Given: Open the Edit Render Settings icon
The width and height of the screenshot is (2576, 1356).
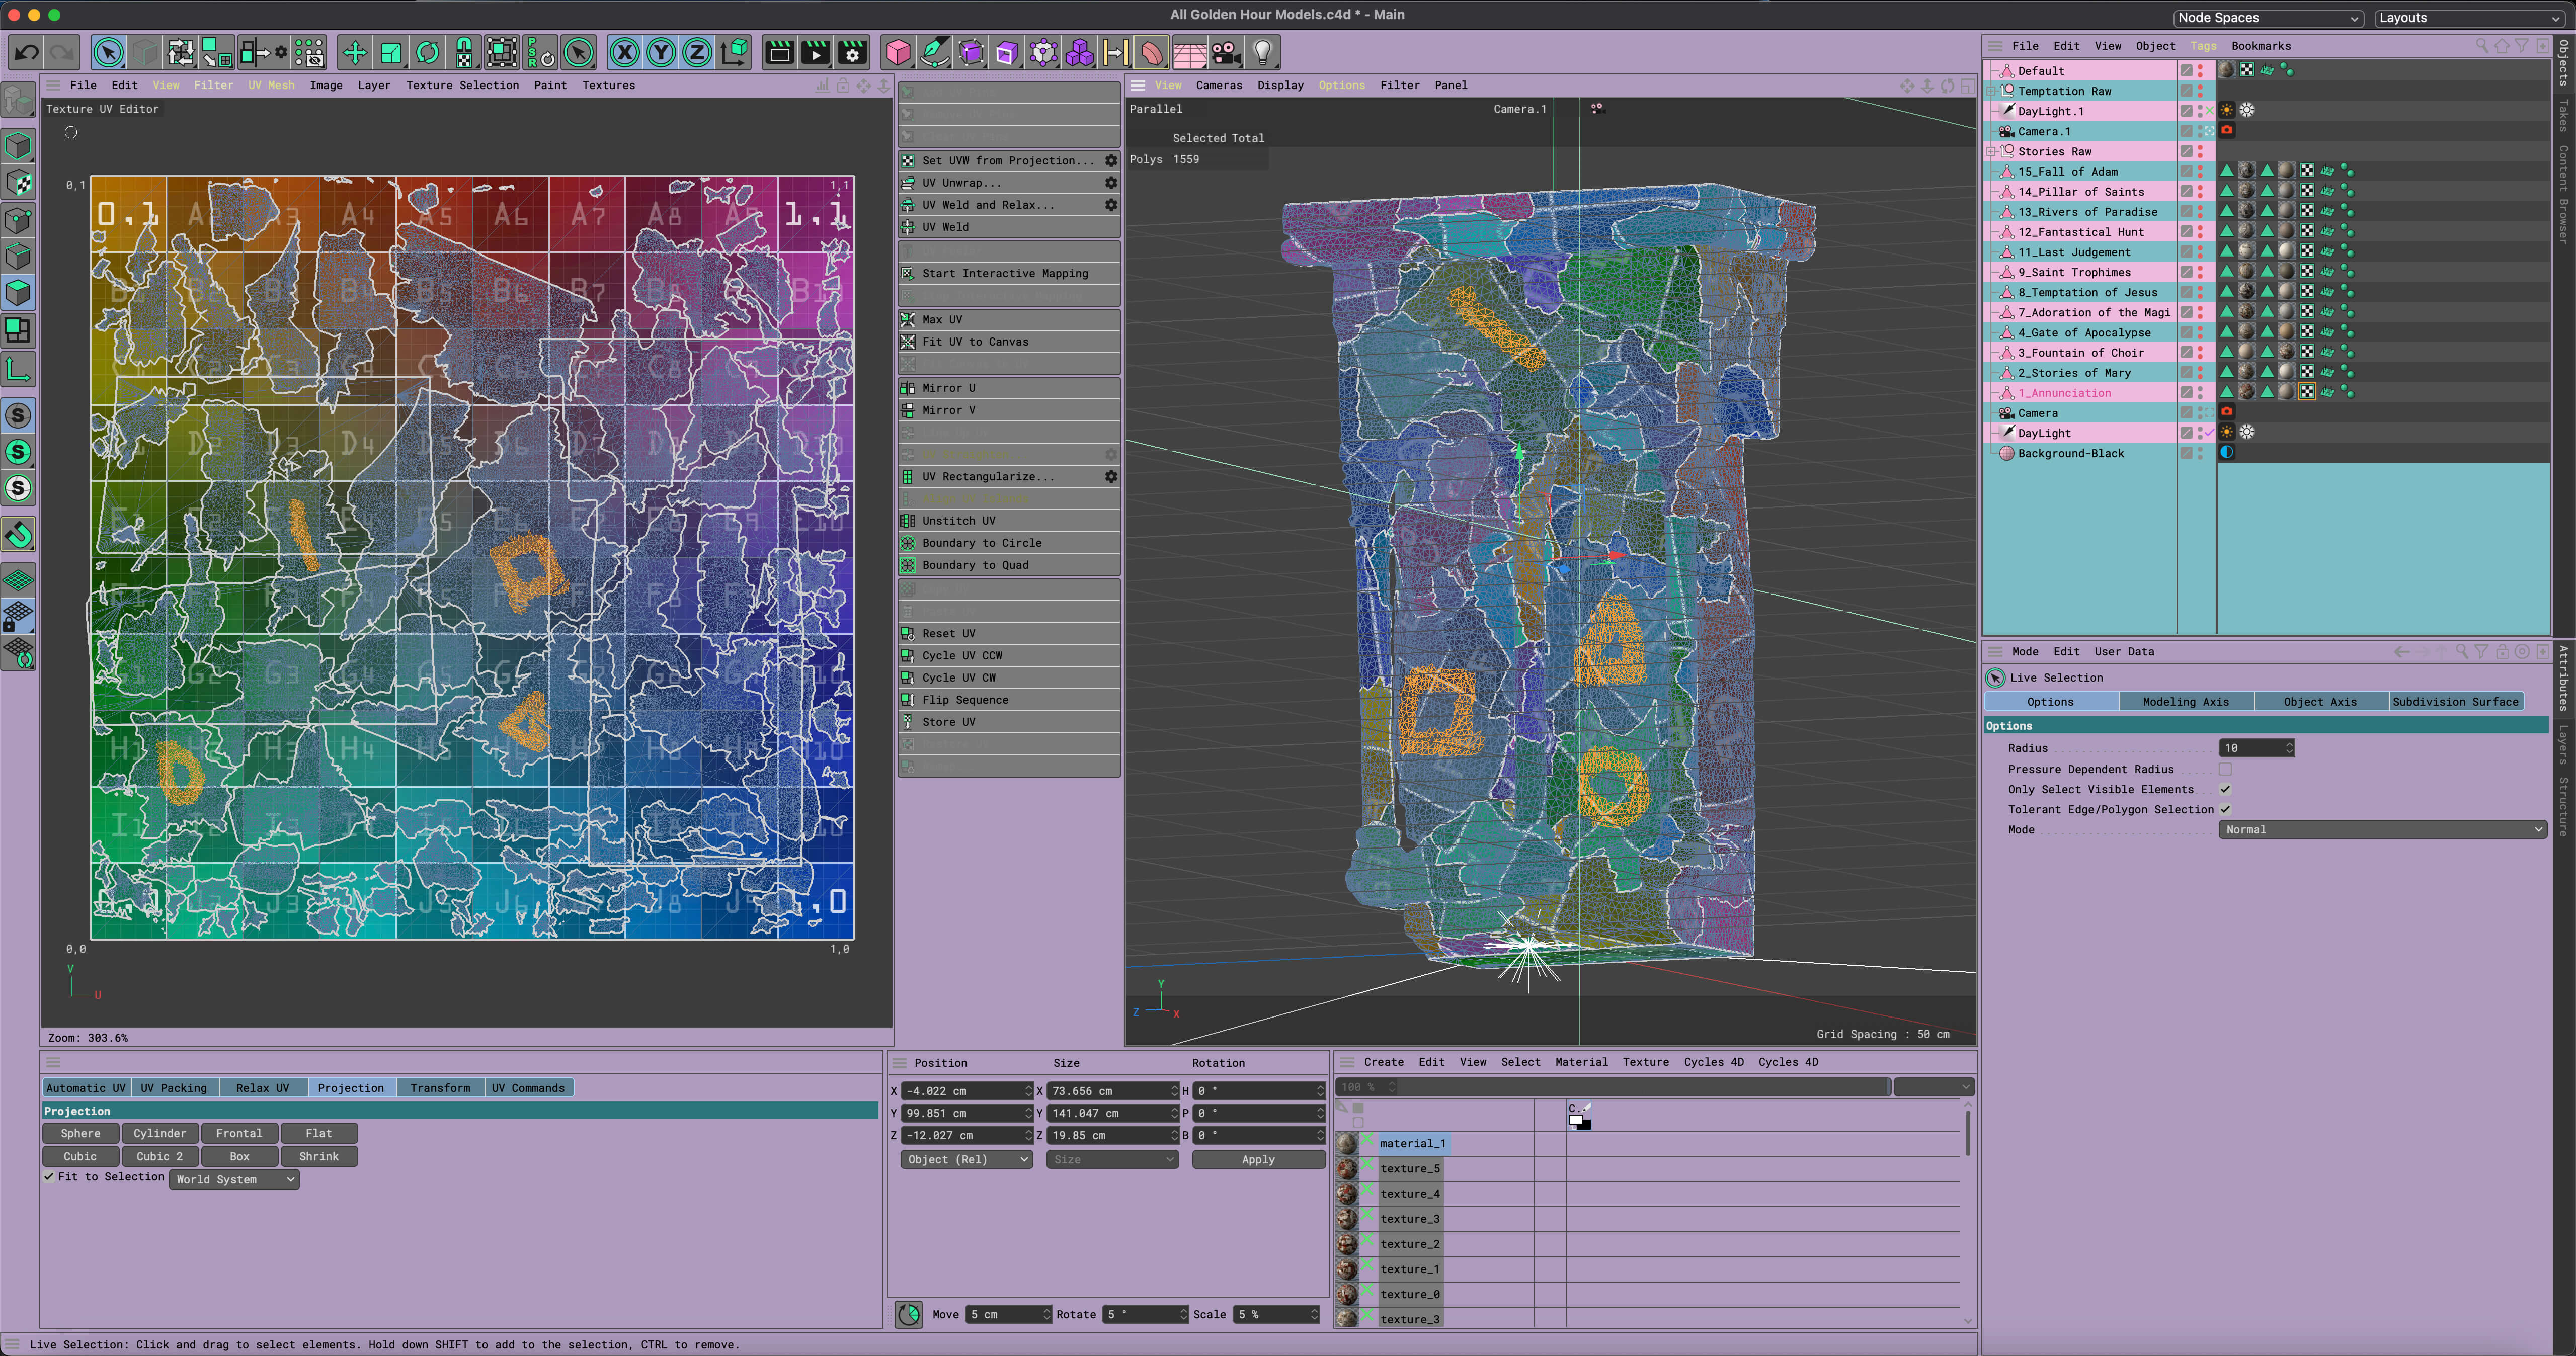Looking at the screenshot, I should [x=852, y=52].
